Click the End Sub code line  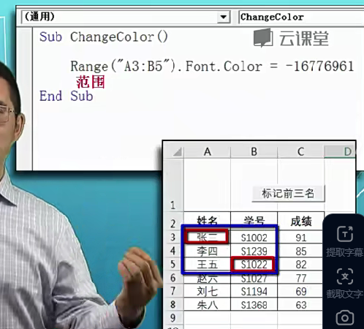coord(67,96)
